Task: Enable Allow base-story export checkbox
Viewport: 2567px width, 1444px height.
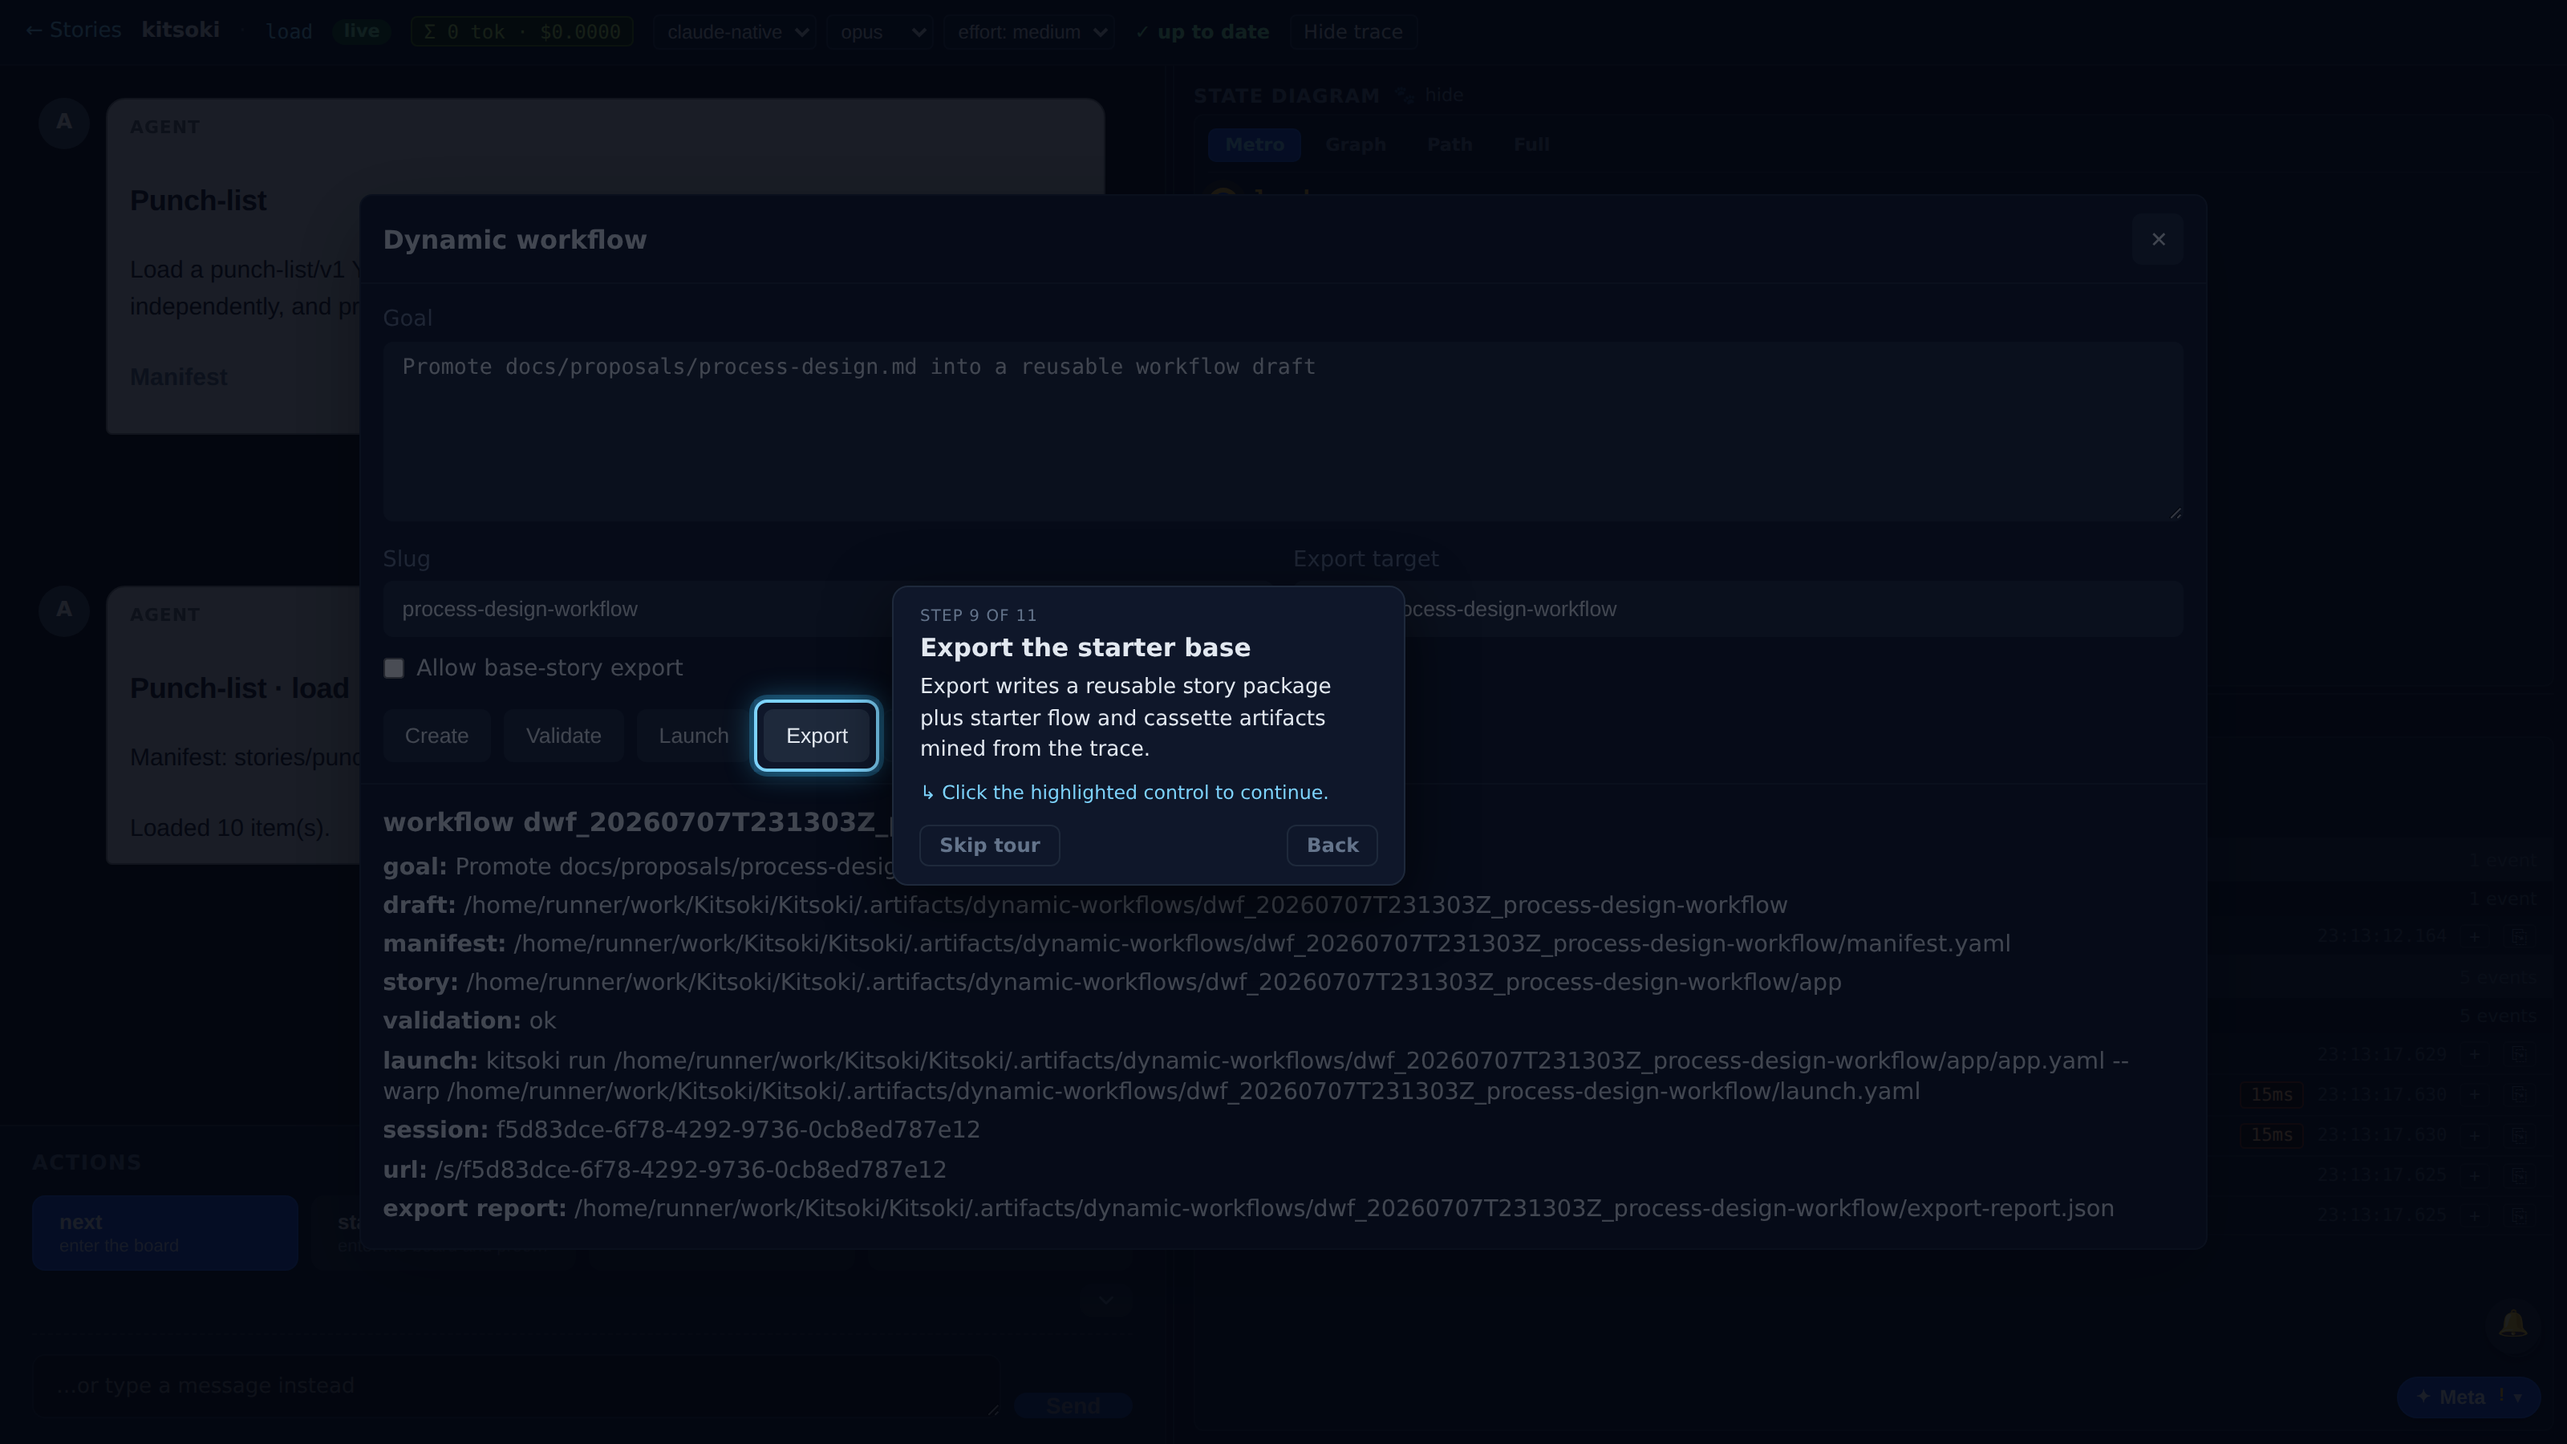Action: (x=394, y=667)
